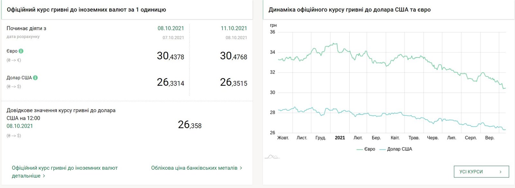515x188 pixels.
Task: Click the green 08.10.2021 date link
Action: 20,126
